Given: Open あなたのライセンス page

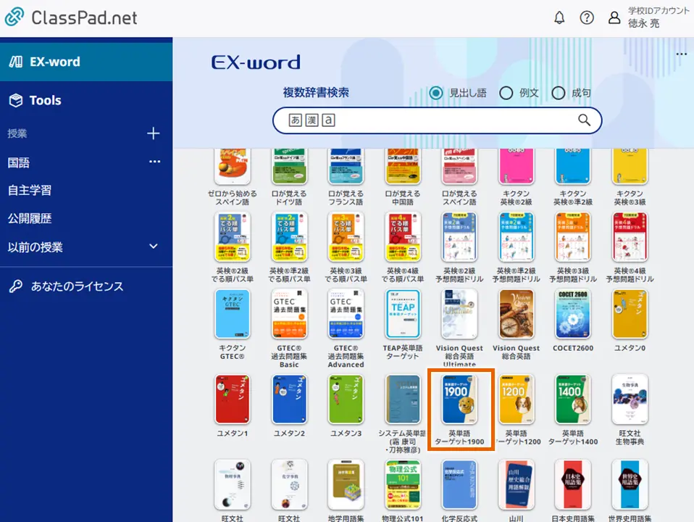Looking at the screenshot, I should tap(77, 286).
